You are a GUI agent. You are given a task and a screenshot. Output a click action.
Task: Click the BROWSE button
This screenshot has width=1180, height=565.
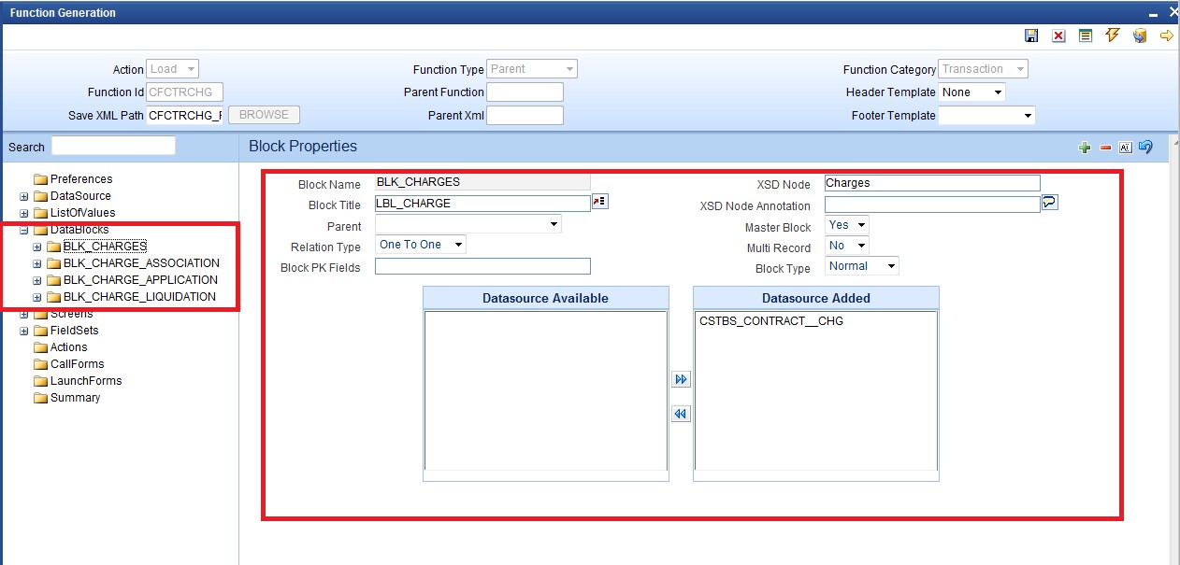click(x=264, y=115)
